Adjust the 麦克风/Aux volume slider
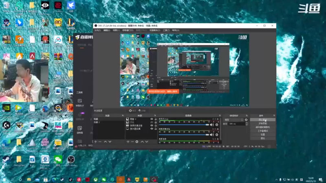The height and width of the screenshot is (183, 326). 184,125
